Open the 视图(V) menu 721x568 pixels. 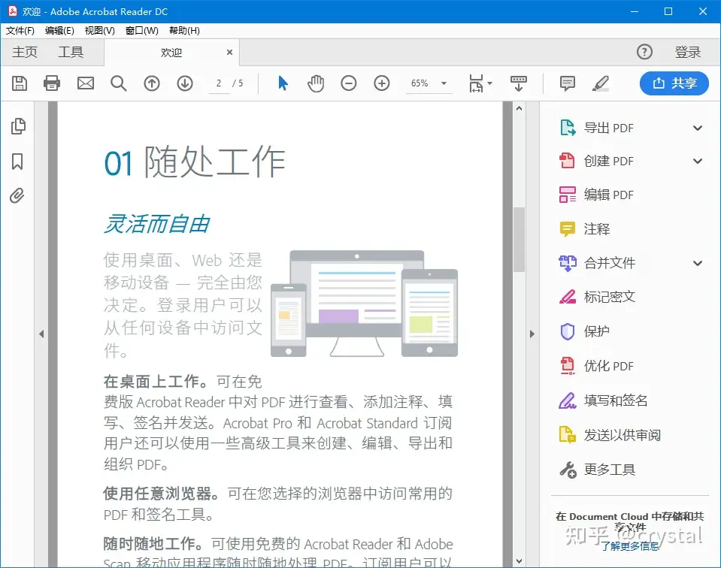99,31
